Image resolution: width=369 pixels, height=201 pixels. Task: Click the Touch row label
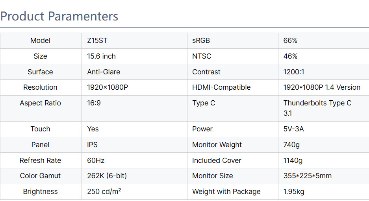[41, 129]
